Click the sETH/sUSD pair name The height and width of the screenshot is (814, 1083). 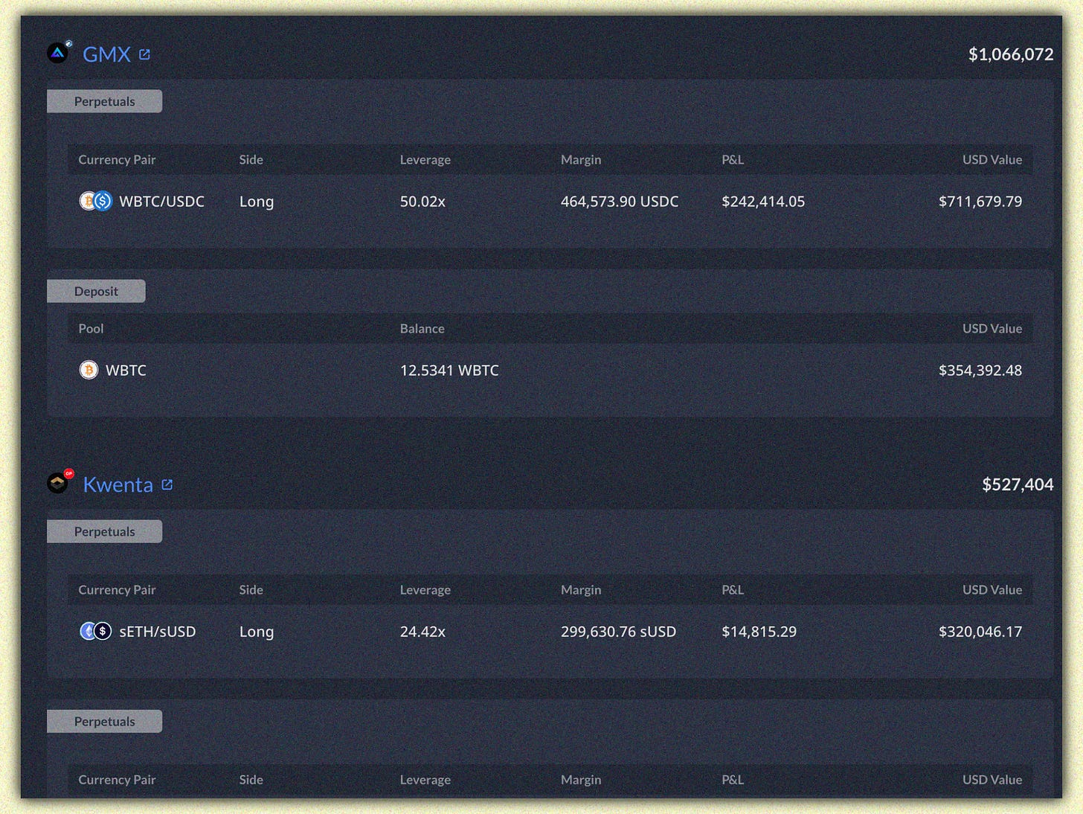tap(157, 632)
